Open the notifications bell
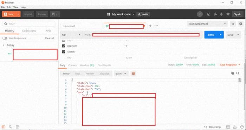Viewport: 246px width, 130px height. point(221,14)
